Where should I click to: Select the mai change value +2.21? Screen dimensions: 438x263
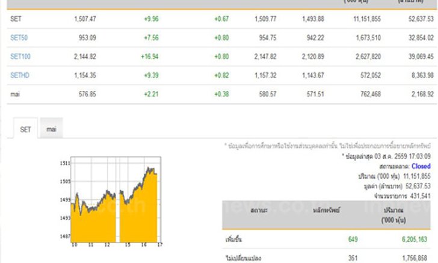pyautogui.click(x=151, y=94)
